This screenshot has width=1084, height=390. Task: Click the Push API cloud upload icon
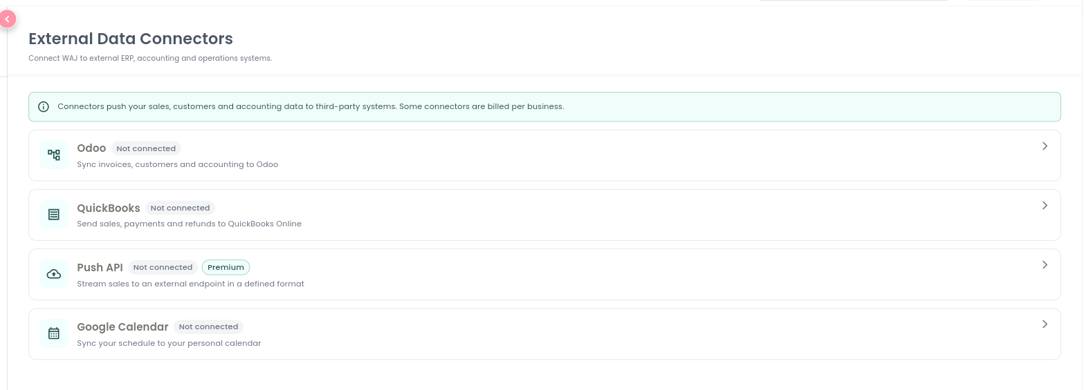click(54, 274)
